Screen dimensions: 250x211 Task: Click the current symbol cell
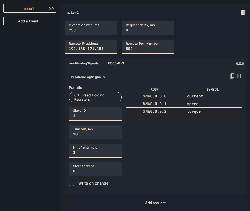pyautogui.click(x=213, y=96)
